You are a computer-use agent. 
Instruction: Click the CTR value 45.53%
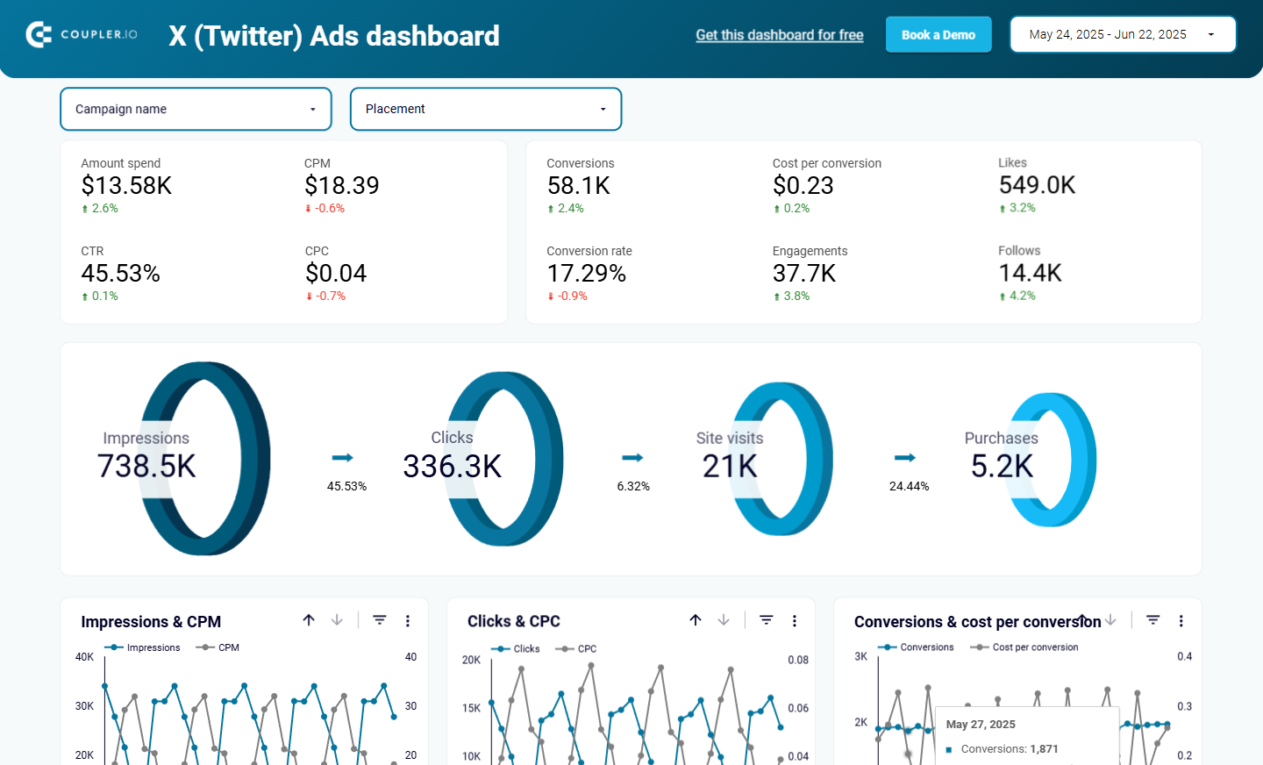(x=120, y=273)
